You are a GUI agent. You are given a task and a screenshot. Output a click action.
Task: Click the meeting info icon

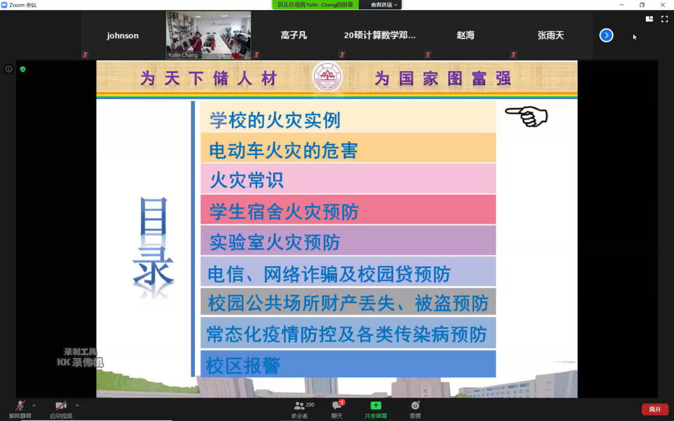tap(9, 69)
